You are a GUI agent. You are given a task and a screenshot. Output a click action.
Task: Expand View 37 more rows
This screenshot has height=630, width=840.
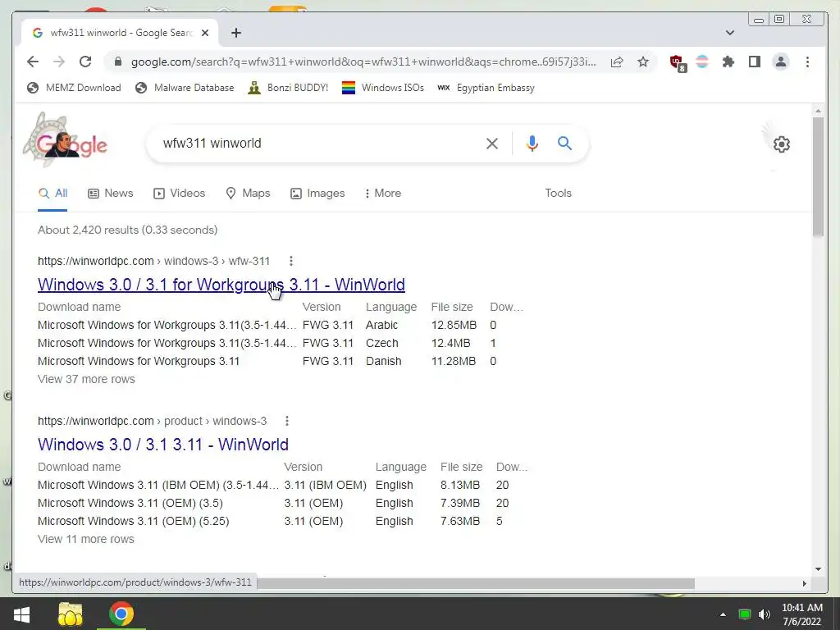86,379
